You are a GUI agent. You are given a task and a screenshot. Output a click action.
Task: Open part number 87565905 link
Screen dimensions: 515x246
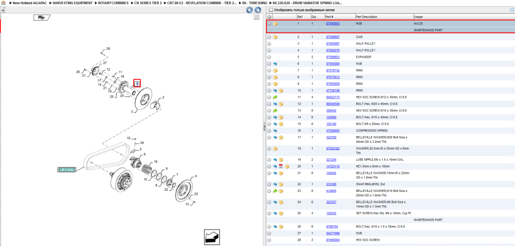(333, 24)
